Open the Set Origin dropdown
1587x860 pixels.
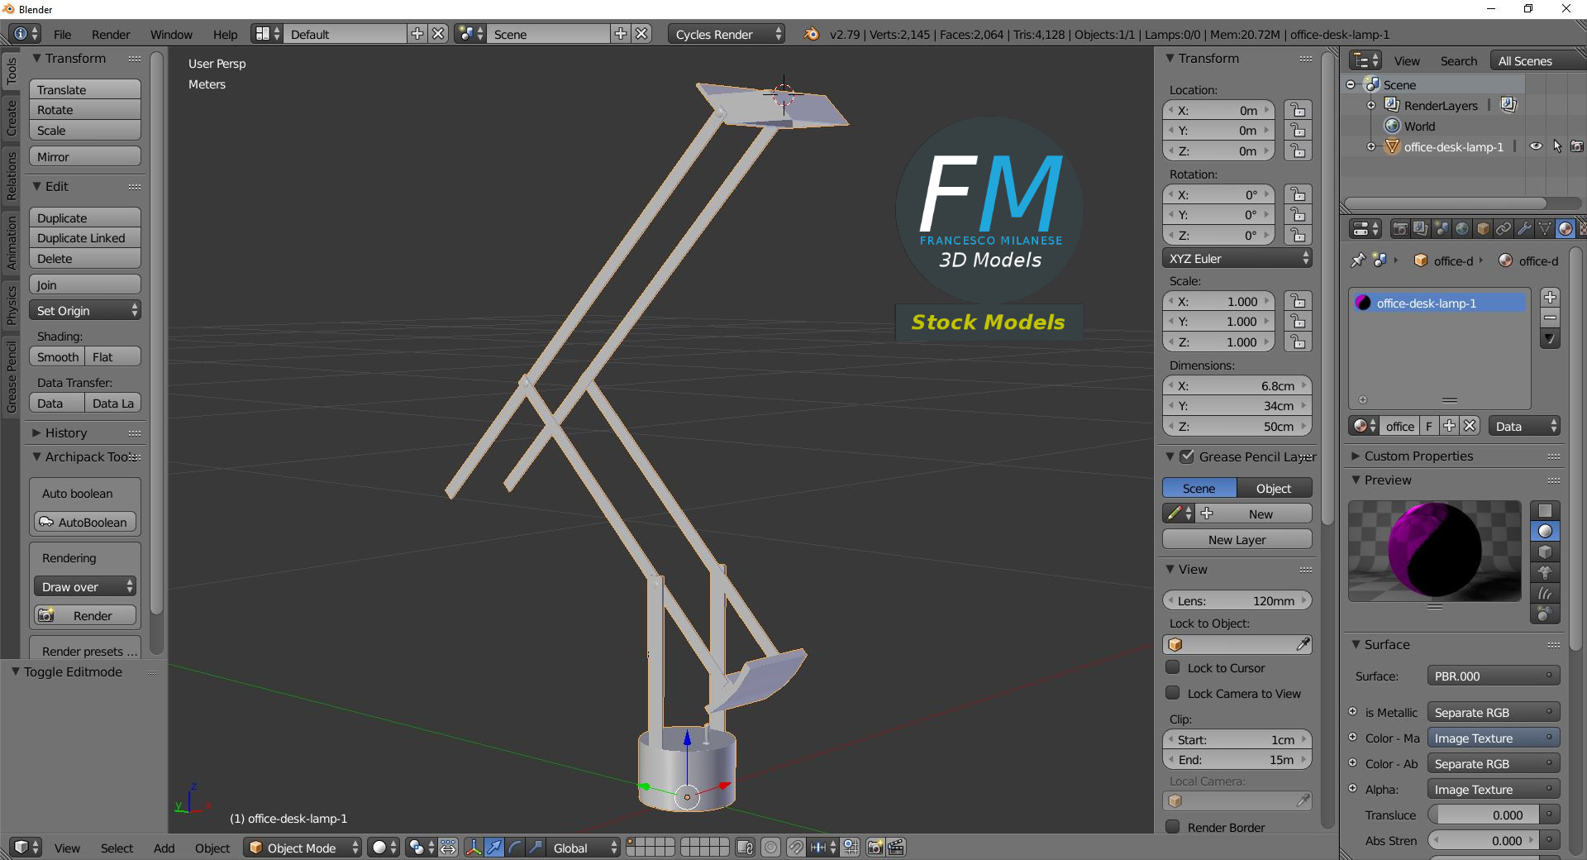coord(85,310)
